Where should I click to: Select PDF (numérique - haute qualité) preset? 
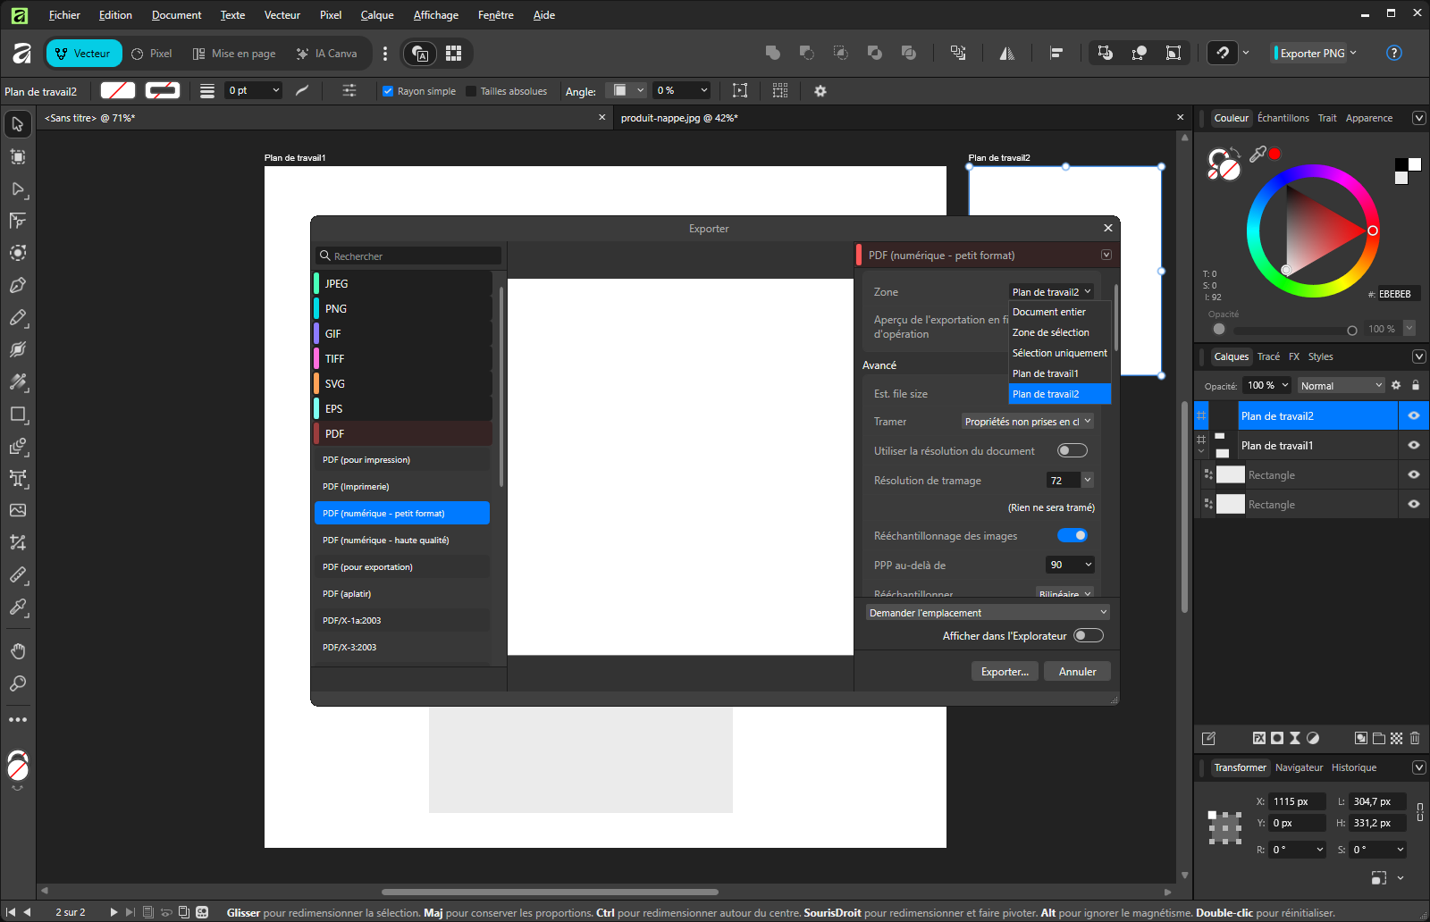click(x=402, y=540)
